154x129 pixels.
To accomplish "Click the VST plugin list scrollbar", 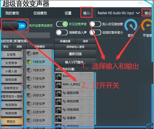I will pyautogui.click(x=95, y=99).
